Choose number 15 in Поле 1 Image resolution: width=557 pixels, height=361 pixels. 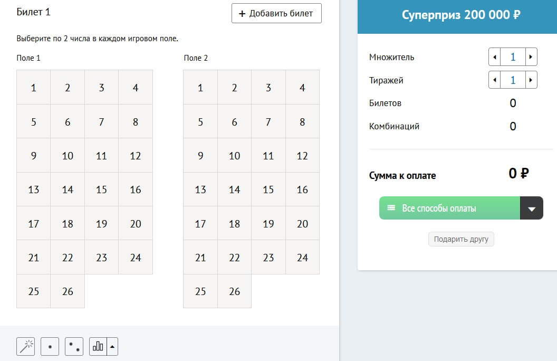coord(101,189)
